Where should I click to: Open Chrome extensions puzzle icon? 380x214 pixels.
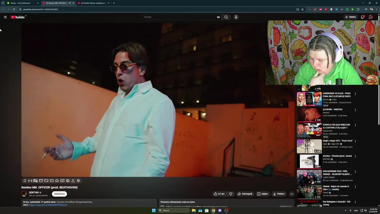pyautogui.click(x=358, y=9)
